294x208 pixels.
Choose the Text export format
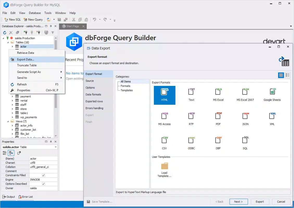191,95
